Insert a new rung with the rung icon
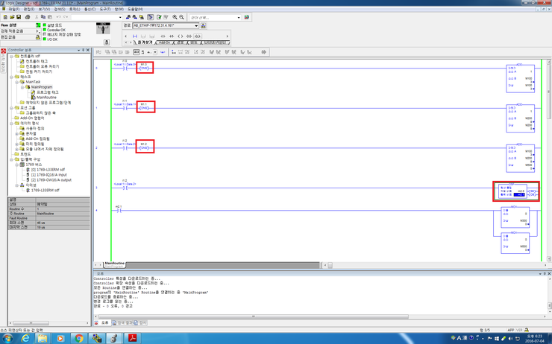Viewport: 552px width, 344px height. pyautogui.click(x=135, y=36)
